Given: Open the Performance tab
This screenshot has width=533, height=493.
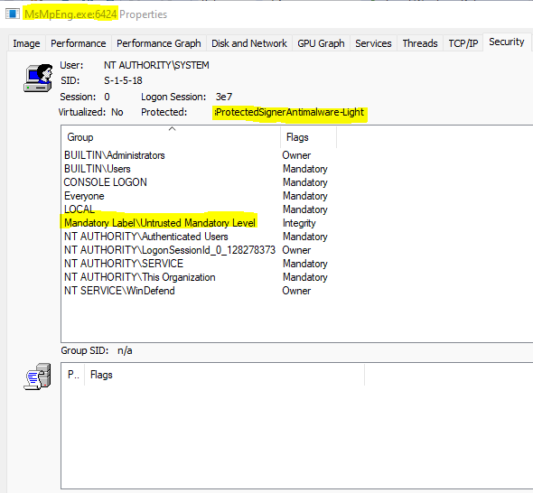Looking at the screenshot, I should pyautogui.click(x=79, y=43).
